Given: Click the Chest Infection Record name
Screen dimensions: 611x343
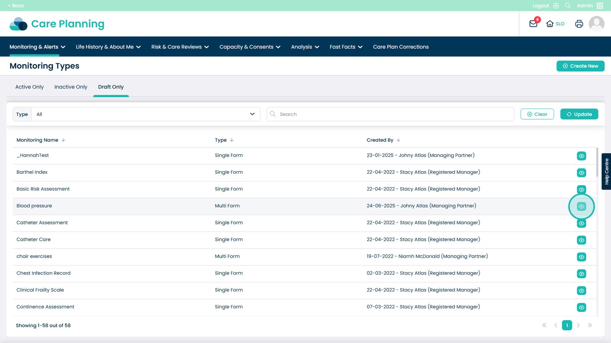Looking at the screenshot, I should click(44, 273).
